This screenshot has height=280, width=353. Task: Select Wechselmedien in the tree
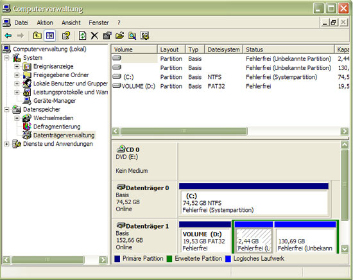53,118
